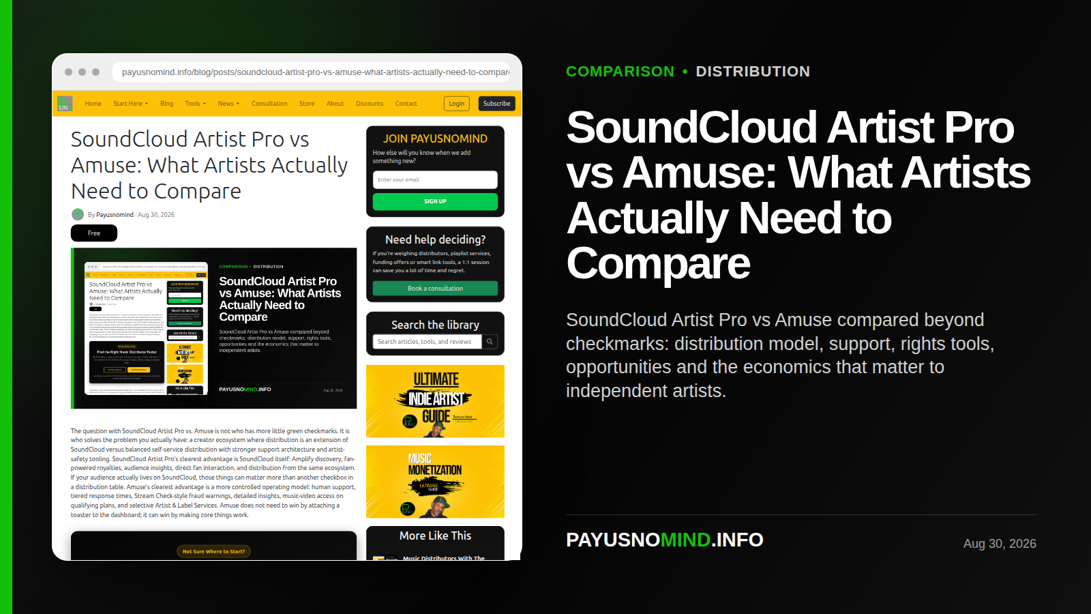This screenshot has height=614, width=1091.
Task: Click the Free tag button
Action: (94, 233)
